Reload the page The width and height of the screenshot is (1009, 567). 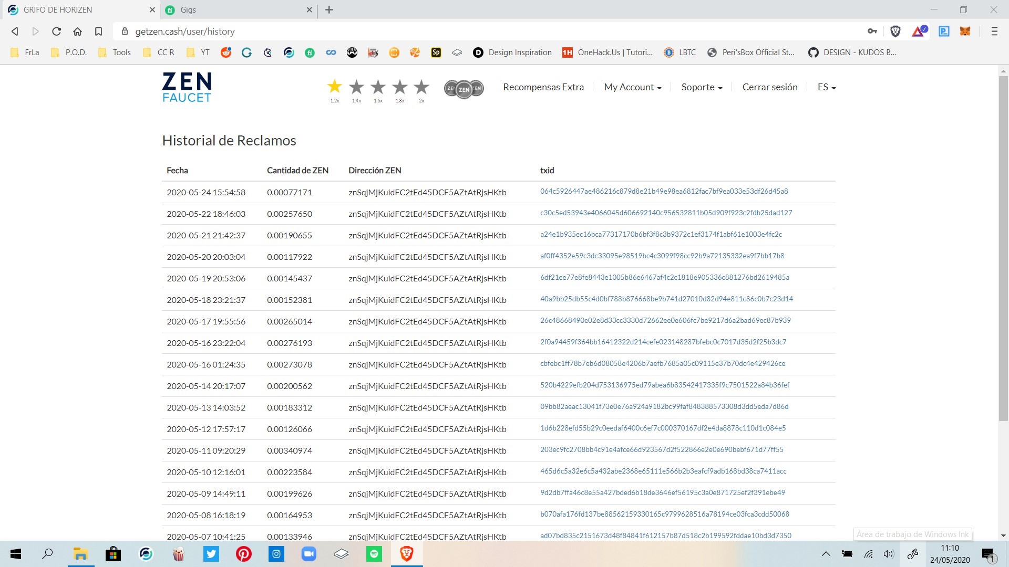[x=56, y=31]
